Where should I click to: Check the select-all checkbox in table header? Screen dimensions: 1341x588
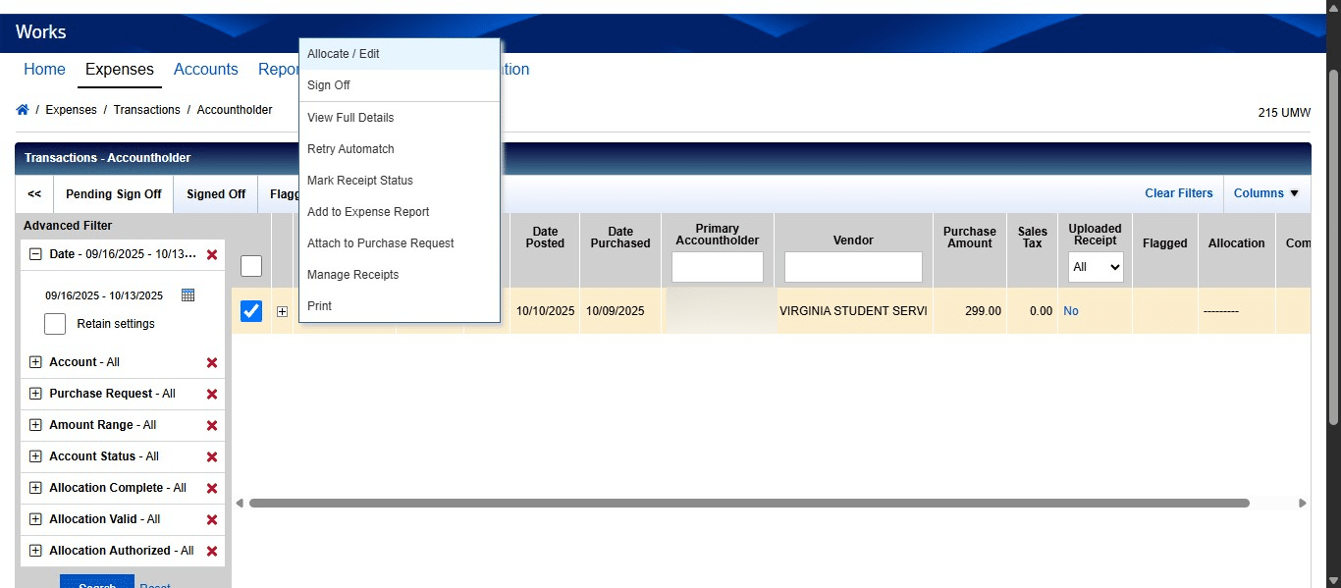[x=251, y=266]
